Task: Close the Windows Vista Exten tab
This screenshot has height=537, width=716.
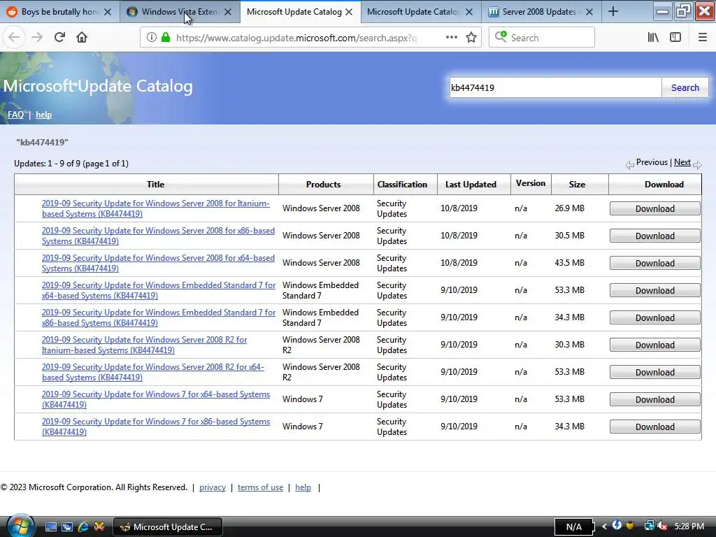Action: pos(228,12)
